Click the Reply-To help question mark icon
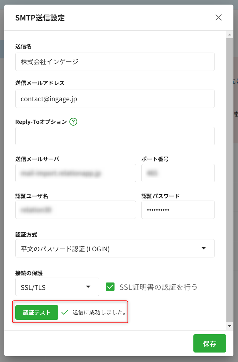 pyautogui.click(x=73, y=122)
